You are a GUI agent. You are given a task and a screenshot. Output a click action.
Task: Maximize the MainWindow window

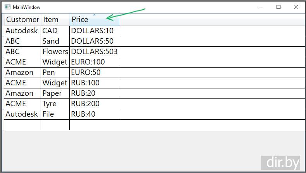point(278,7)
